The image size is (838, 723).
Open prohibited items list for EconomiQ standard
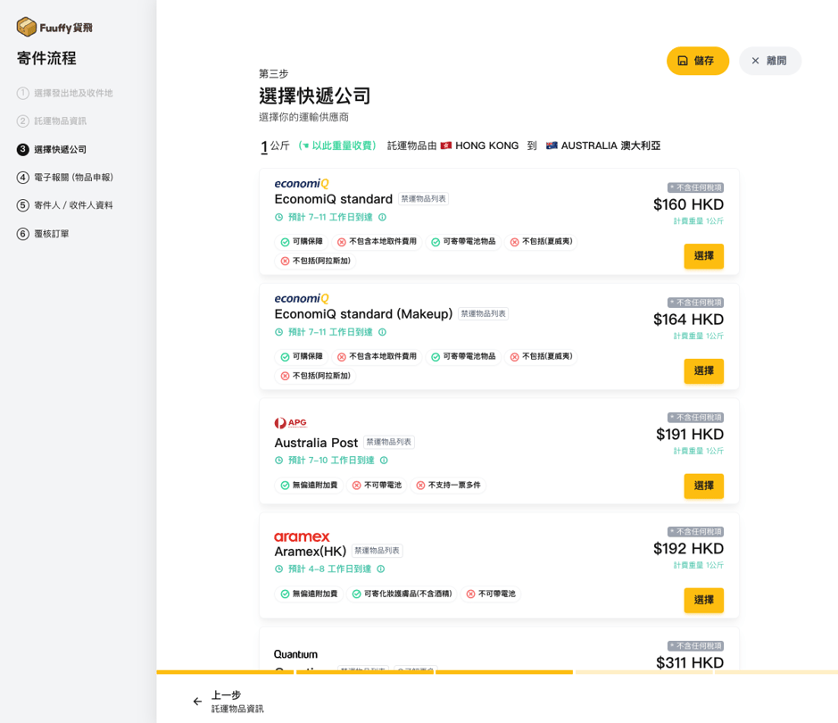coord(423,199)
